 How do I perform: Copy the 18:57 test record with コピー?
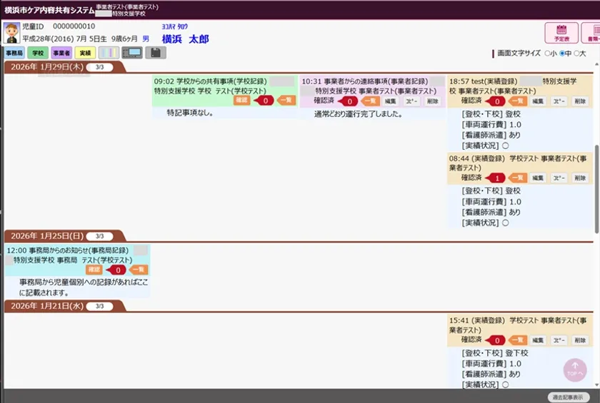(559, 101)
